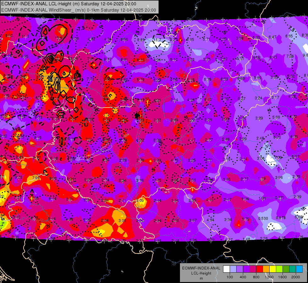The height and width of the screenshot is (283, 308).
Task: Click the shear value 3.09
Action: click(x=140, y=201)
